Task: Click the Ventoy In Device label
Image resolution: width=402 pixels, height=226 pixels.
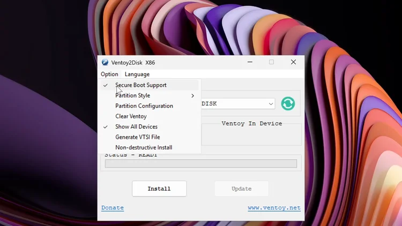Action: click(252, 124)
